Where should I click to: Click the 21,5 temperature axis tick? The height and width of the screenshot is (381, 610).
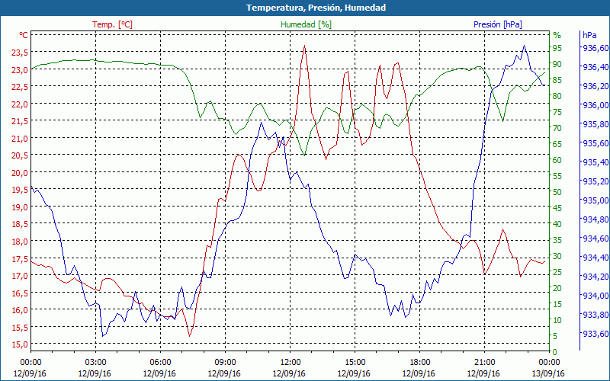tap(21, 122)
